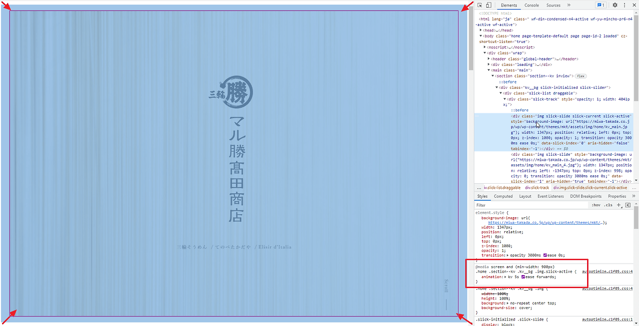Open autoptimize css link beside .slick-active rule
This screenshot has width=639, height=326.
pyautogui.click(x=607, y=272)
